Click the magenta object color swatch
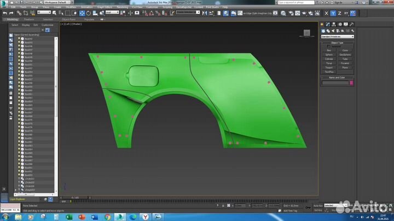Image resolution: width=394 pixels, height=221 pixels. 351,83
